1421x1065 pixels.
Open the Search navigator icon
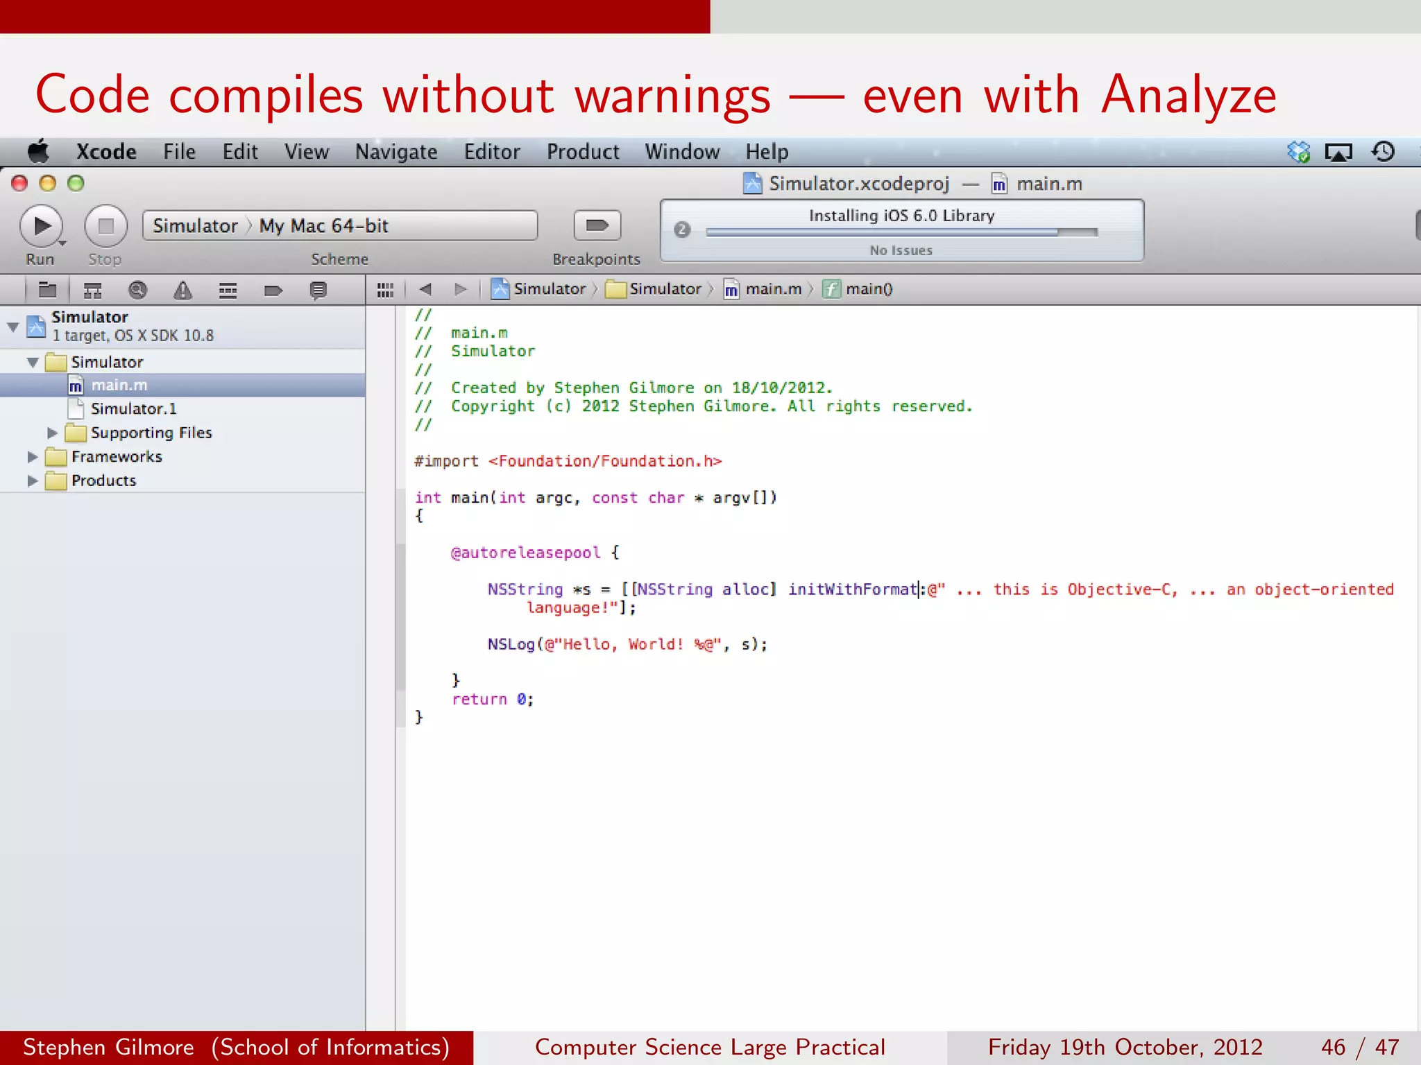[137, 290]
